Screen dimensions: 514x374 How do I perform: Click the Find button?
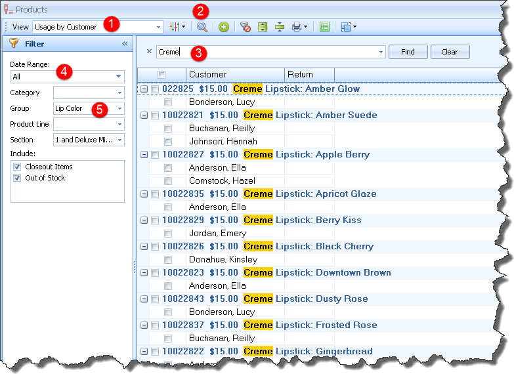tap(408, 52)
